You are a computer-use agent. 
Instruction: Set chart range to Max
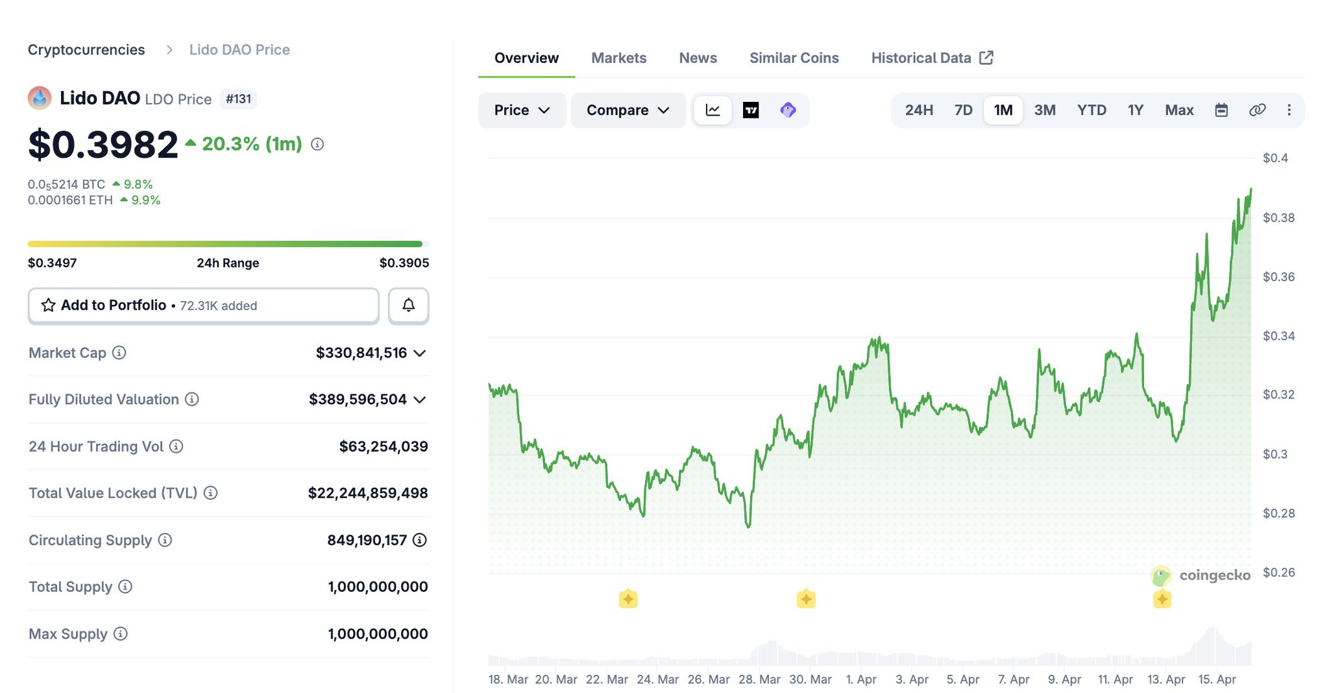pyautogui.click(x=1178, y=110)
